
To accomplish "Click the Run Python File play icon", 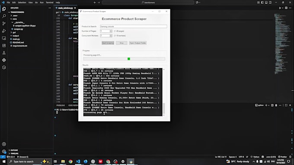I will click(x=280, y=8).
